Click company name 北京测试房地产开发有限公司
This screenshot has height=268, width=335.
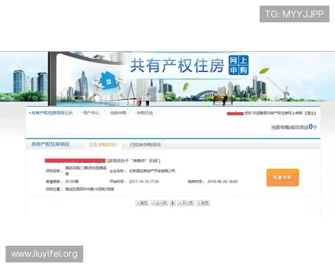coord(152,171)
